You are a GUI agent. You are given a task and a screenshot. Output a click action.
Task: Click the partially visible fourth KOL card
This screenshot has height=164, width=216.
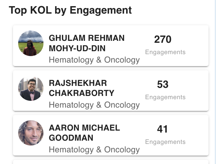tap(110, 162)
